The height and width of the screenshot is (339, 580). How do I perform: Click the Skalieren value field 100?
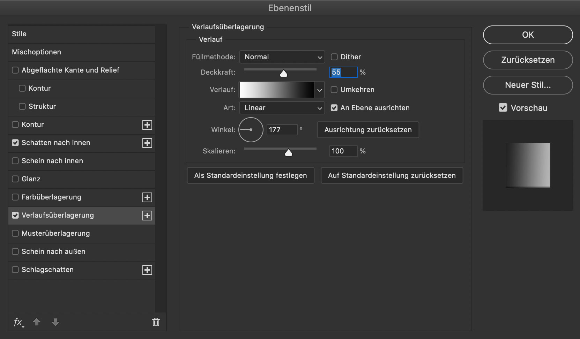(x=344, y=151)
